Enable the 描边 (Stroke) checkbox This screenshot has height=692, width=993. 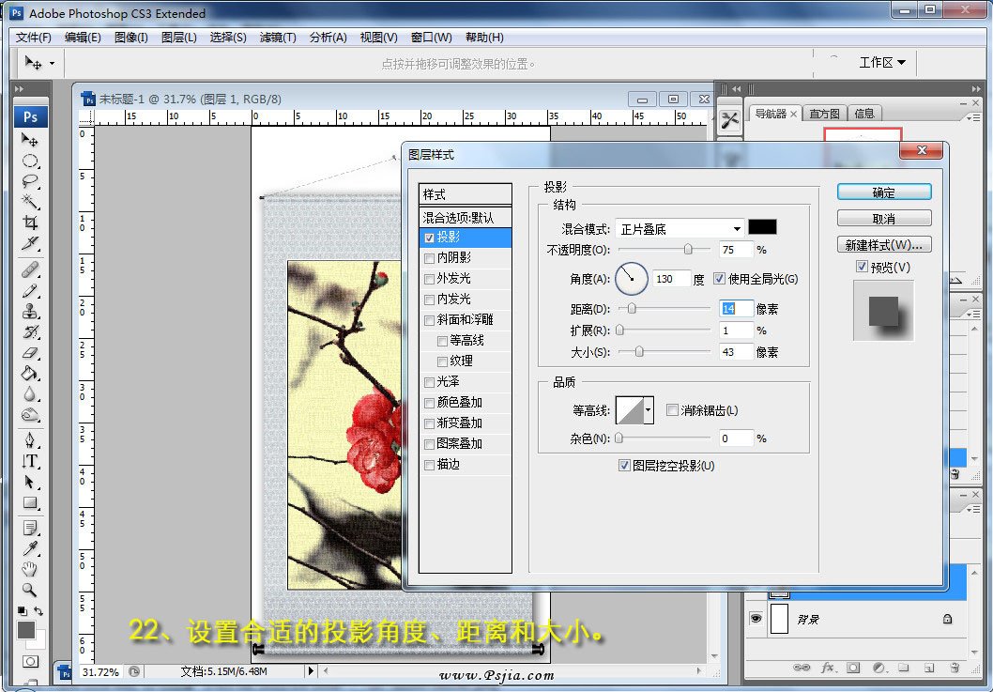[429, 465]
